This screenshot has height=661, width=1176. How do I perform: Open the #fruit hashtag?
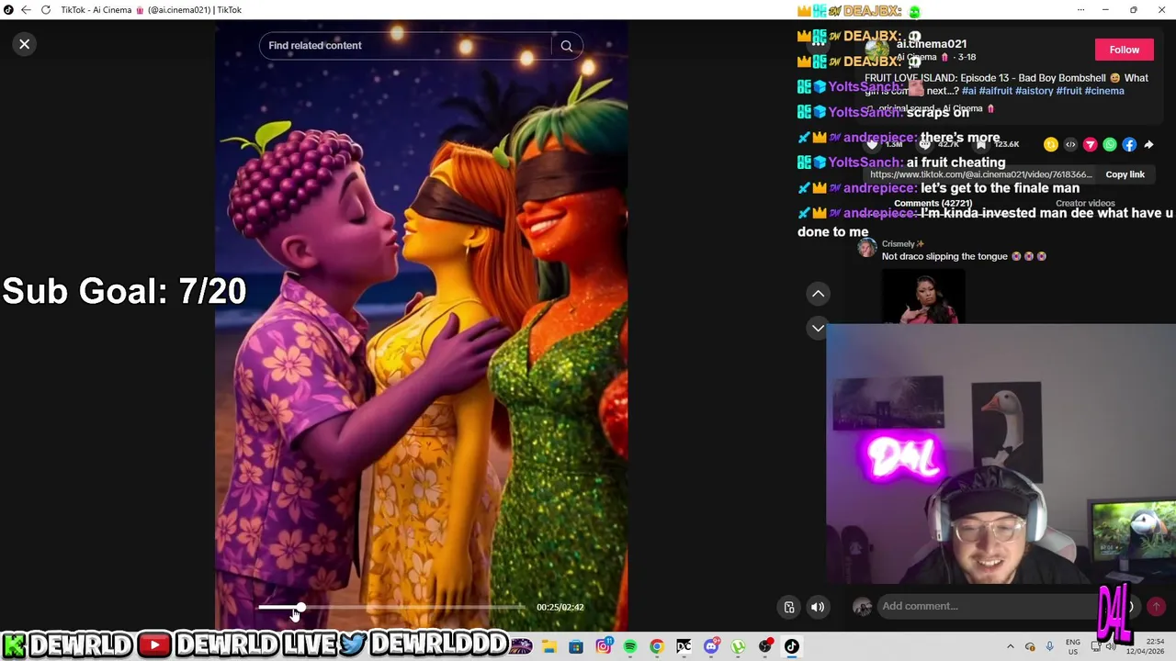(x=1069, y=91)
